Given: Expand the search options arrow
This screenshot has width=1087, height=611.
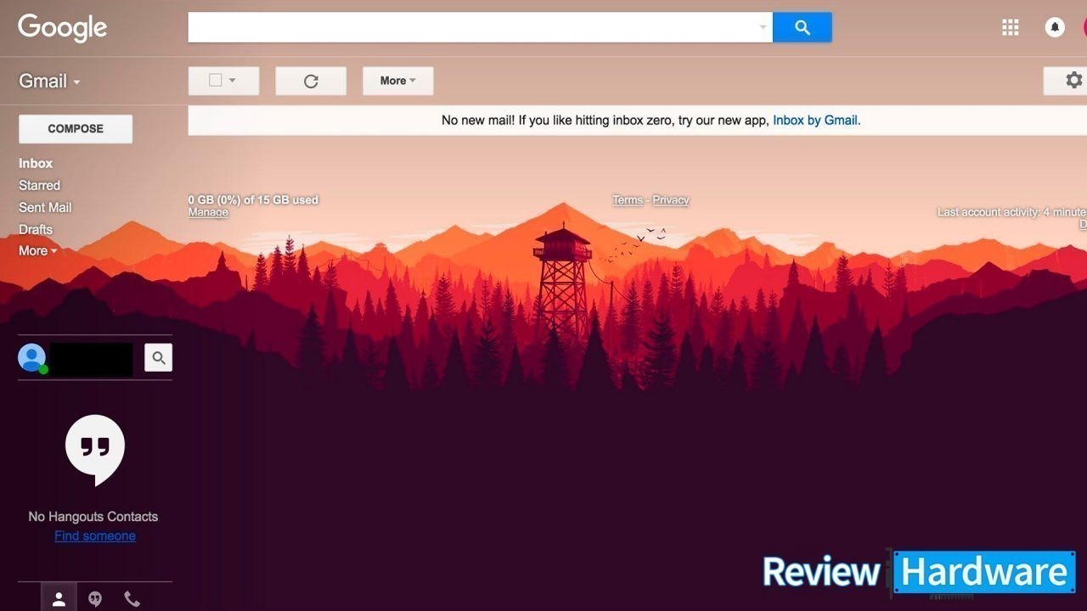Looking at the screenshot, I should (763, 27).
